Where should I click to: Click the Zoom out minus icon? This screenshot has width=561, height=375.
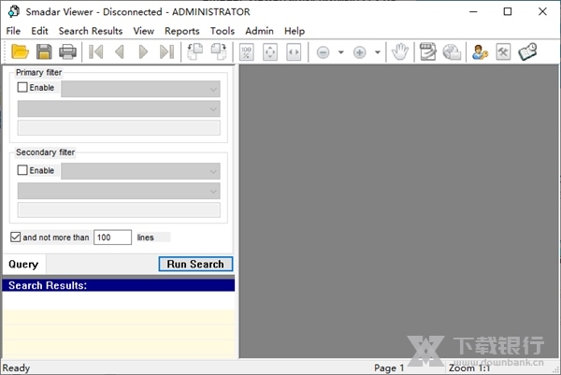[x=324, y=52]
